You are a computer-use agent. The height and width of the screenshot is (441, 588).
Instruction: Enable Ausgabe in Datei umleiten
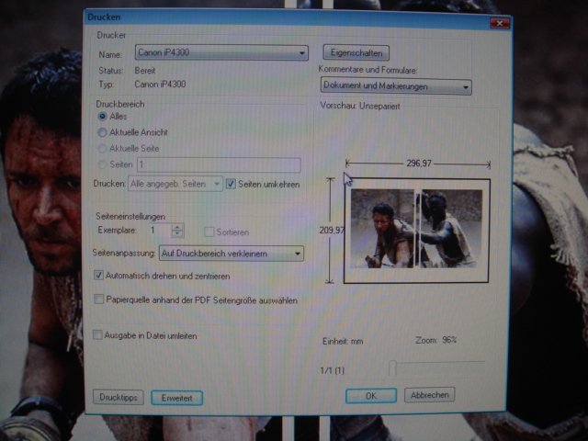[99, 336]
